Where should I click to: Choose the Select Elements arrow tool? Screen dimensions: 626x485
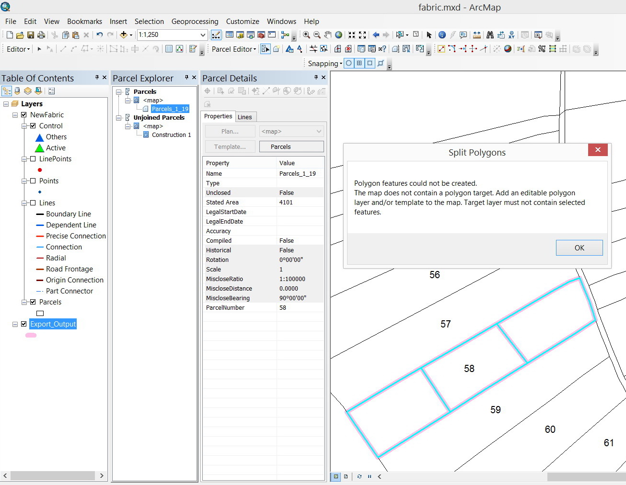[429, 35]
